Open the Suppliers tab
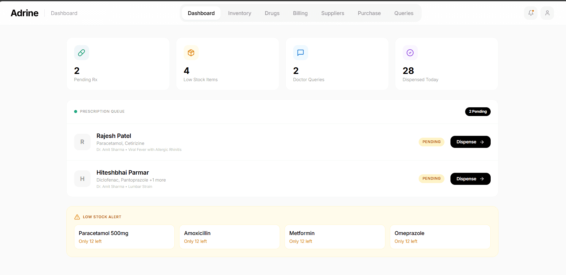The height and width of the screenshot is (275, 566). tap(333, 13)
